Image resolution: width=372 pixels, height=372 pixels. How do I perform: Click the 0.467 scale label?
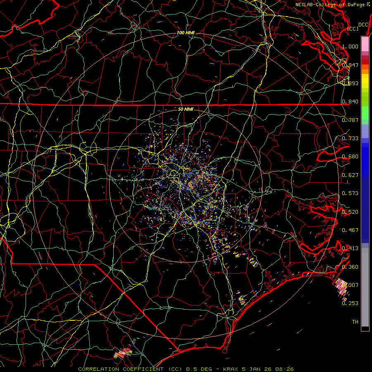pos(350,230)
